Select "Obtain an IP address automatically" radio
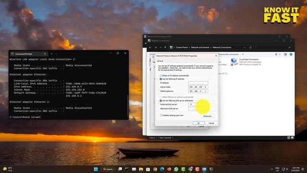Screen dimensions: 307x173 161,76
